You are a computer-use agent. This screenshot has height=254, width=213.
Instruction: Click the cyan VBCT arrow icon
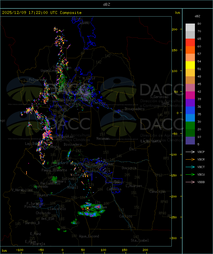point(190,167)
